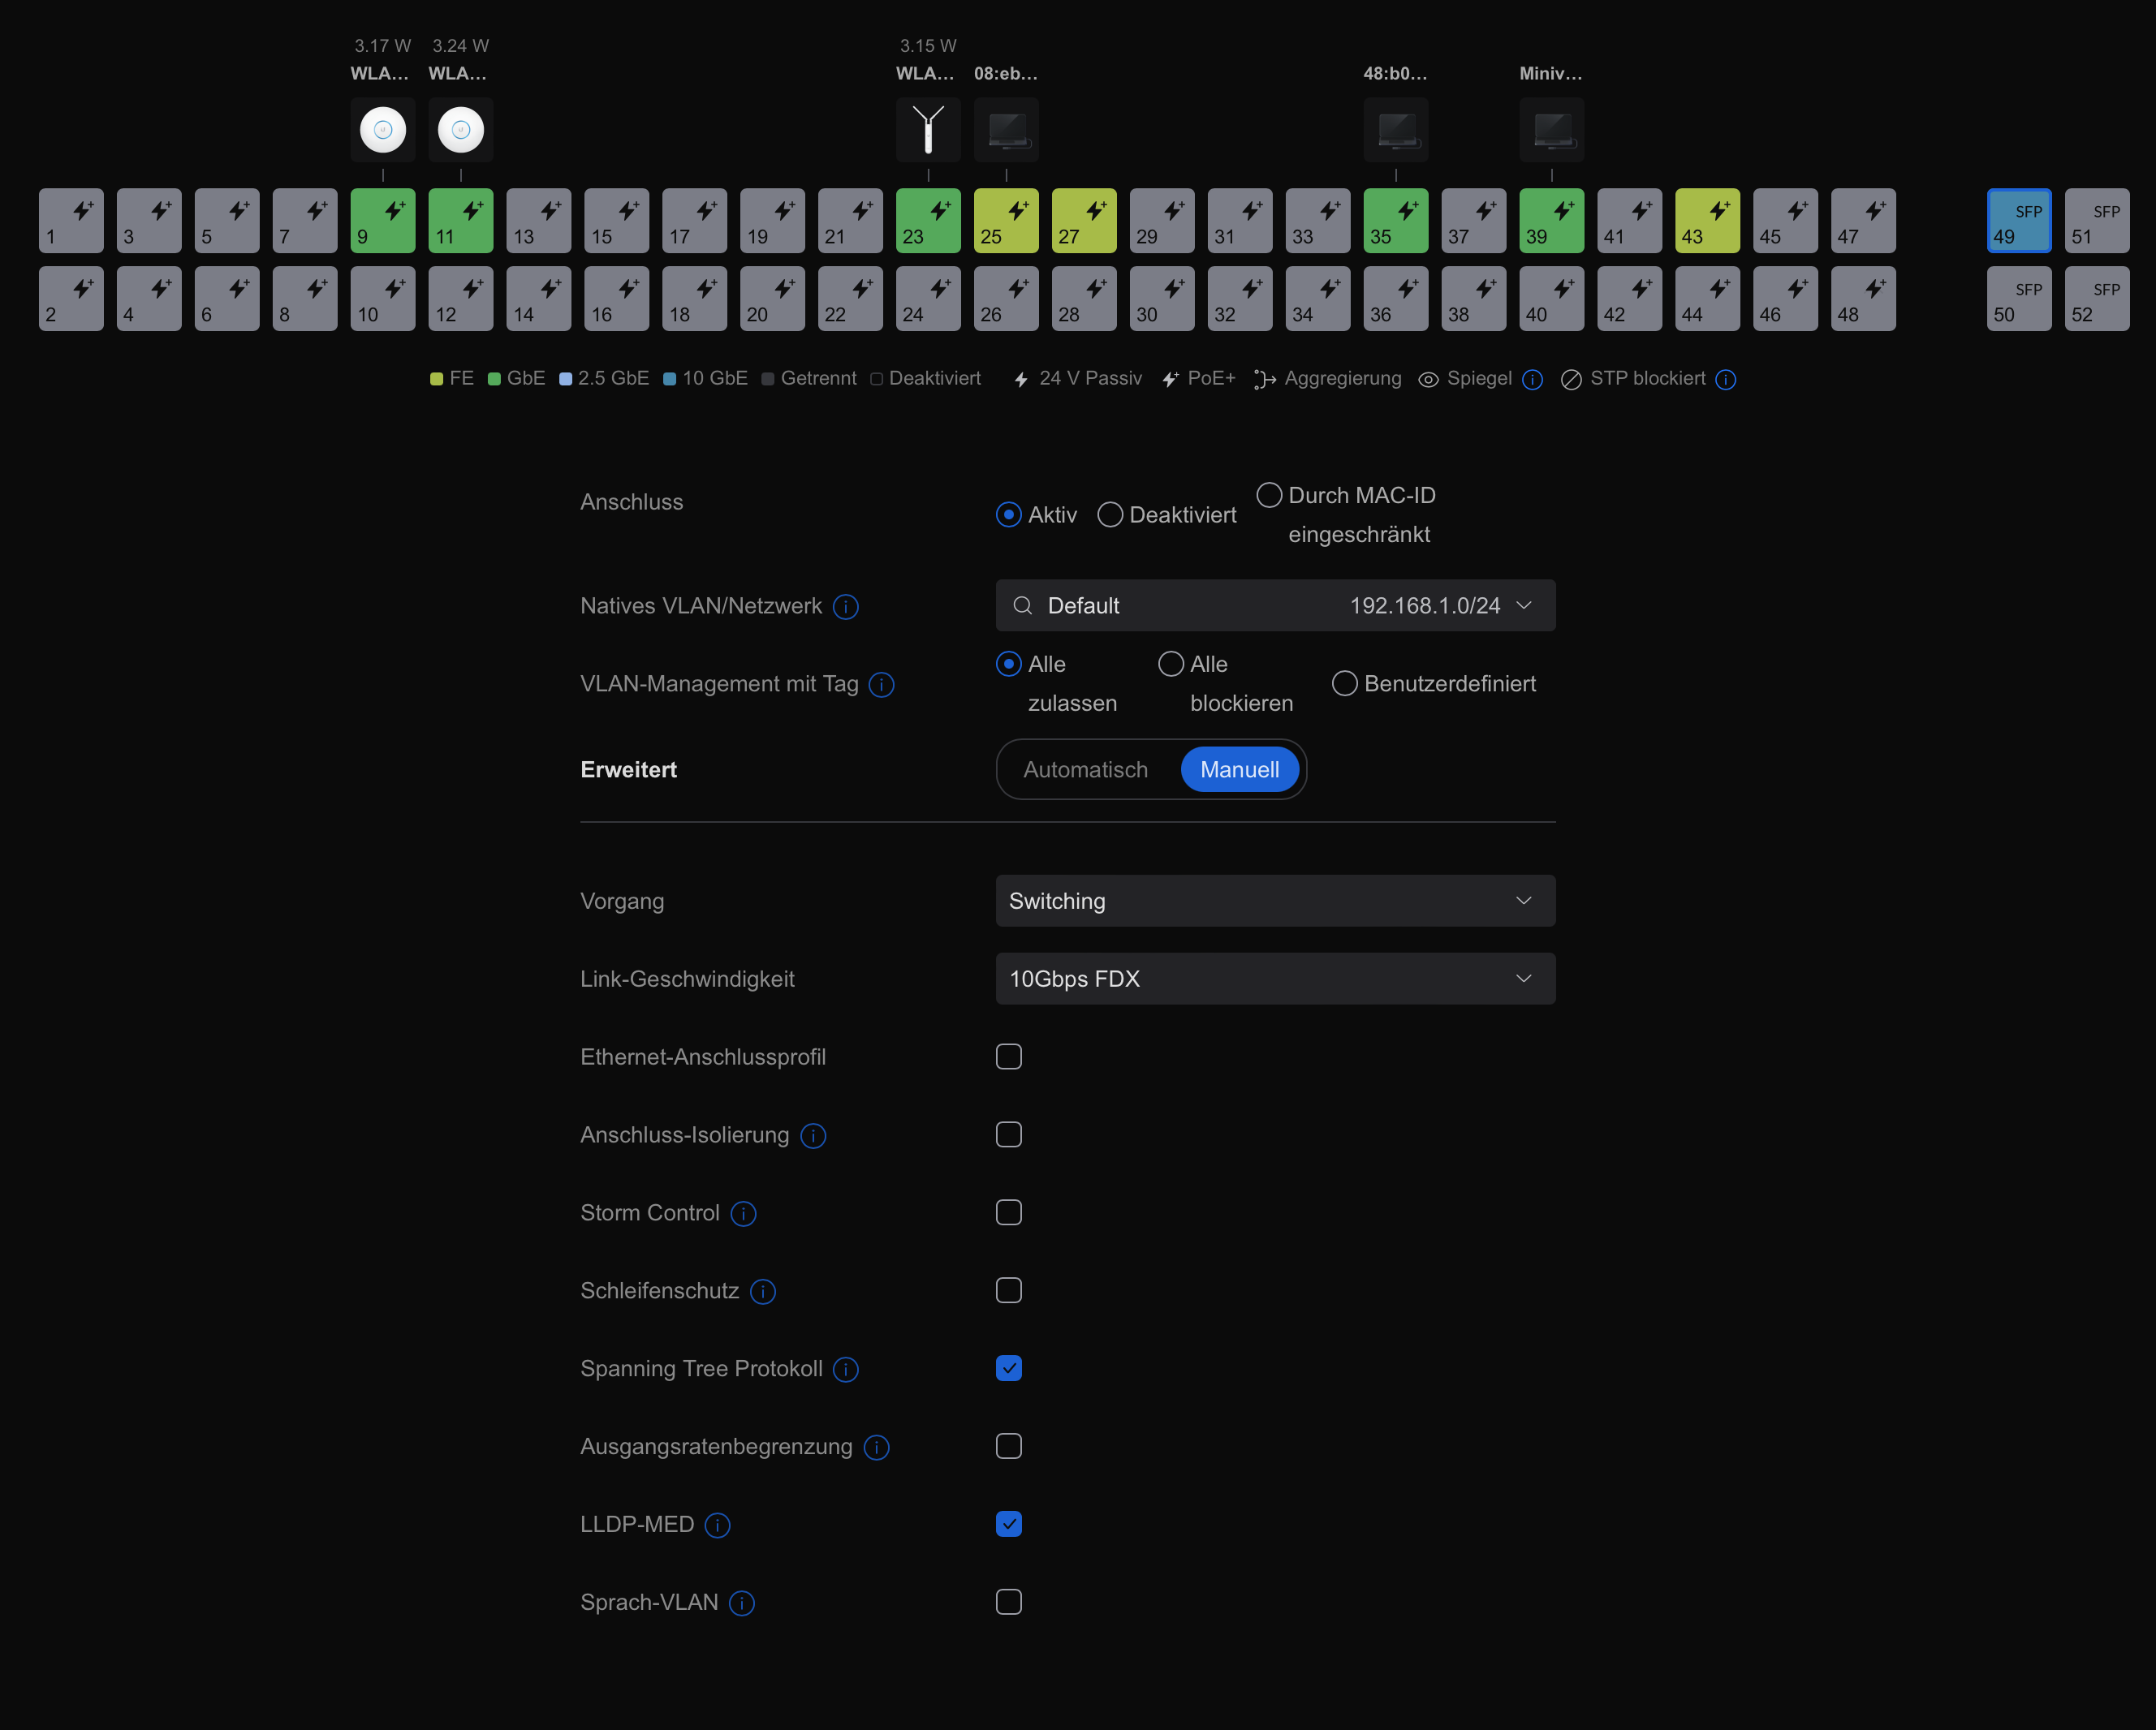Open the Schleifenschutz info tooltip
Screen dimensions: 2156x1730
coord(763,1291)
